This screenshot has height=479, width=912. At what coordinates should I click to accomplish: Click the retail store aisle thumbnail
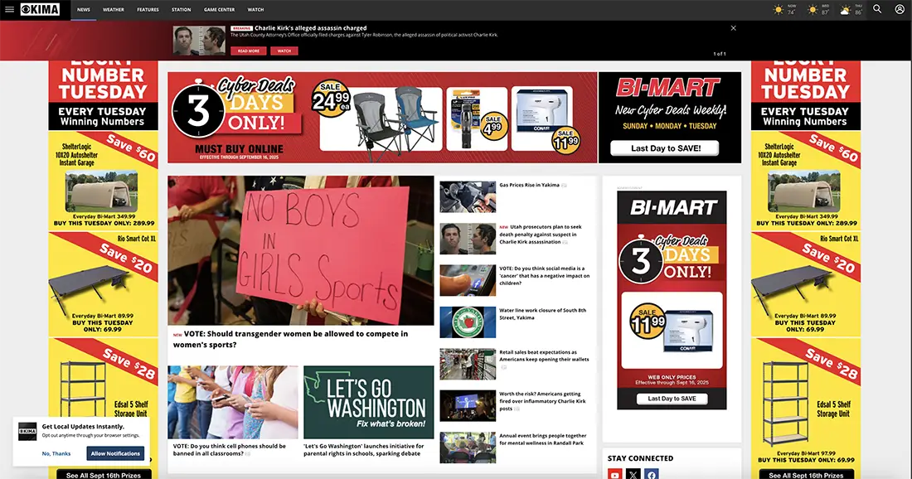point(468,364)
